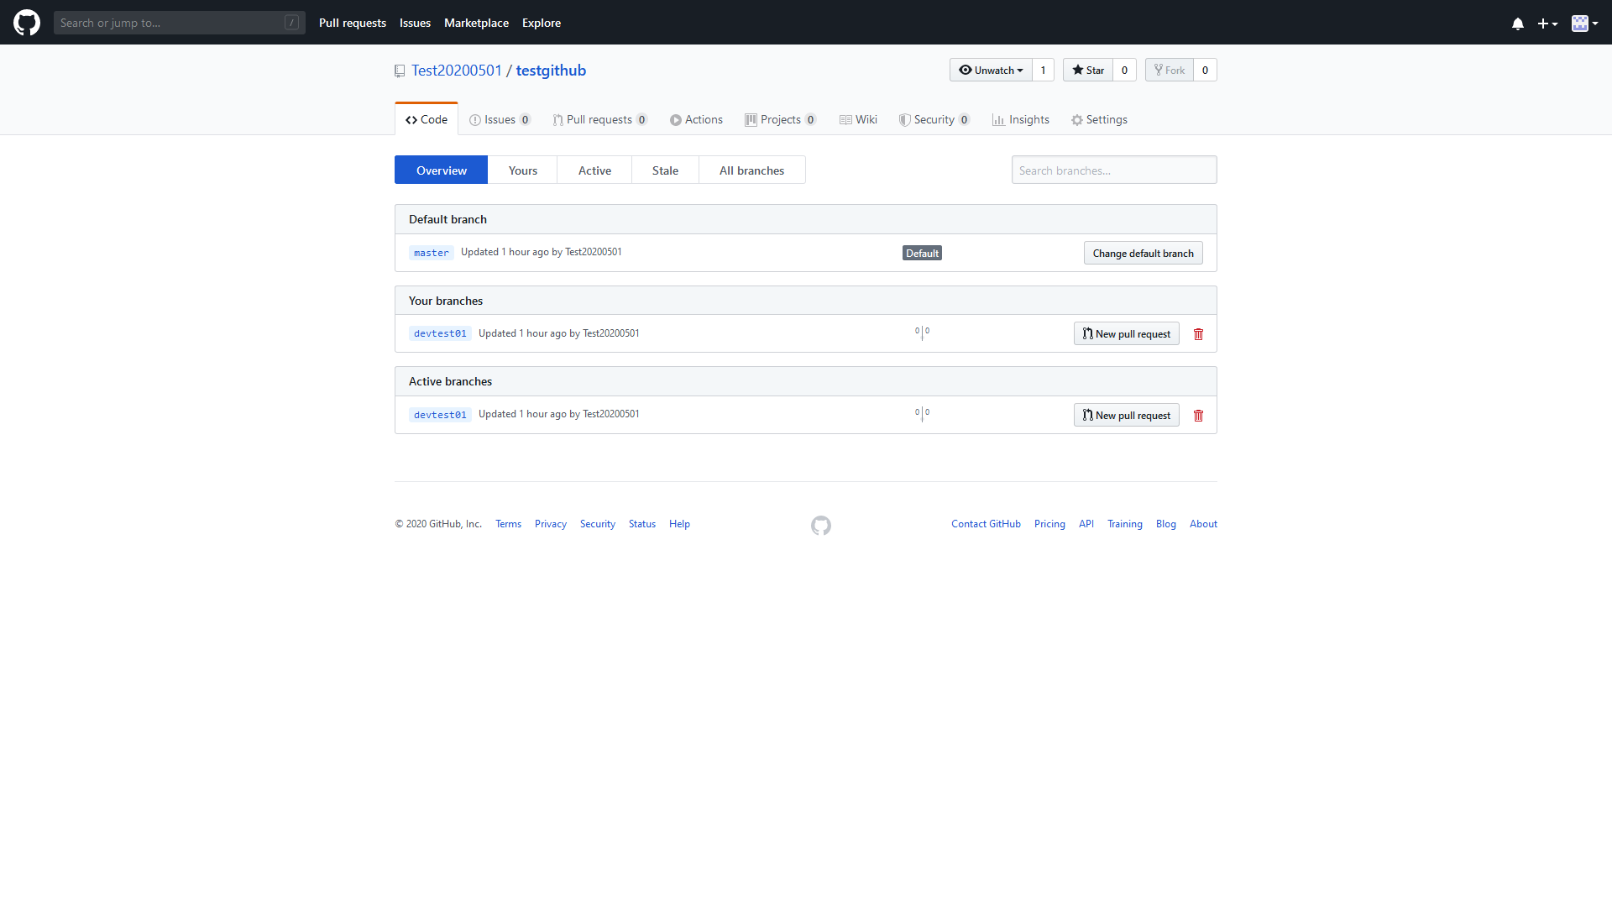The image size is (1612, 922).
Task: Select the Active branch filter
Action: point(594,170)
